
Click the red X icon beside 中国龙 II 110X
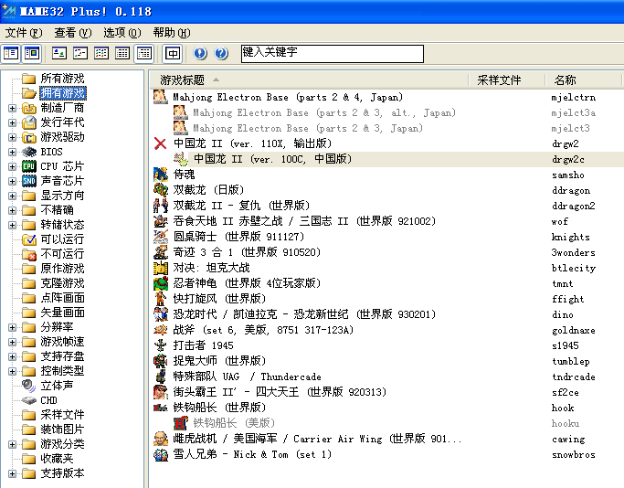[x=161, y=143]
